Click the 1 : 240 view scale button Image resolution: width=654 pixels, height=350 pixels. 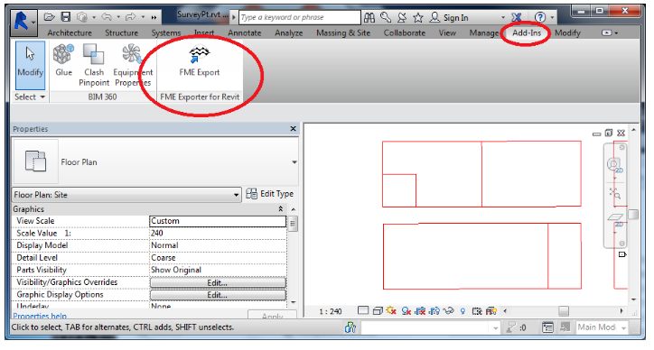[x=331, y=311]
